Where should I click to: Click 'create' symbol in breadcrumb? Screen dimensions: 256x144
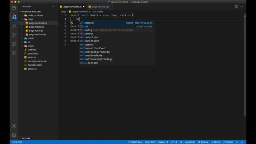click(x=100, y=12)
